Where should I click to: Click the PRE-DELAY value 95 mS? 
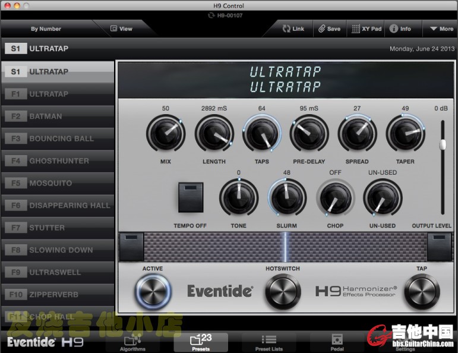pyautogui.click(x=309, y=108)
